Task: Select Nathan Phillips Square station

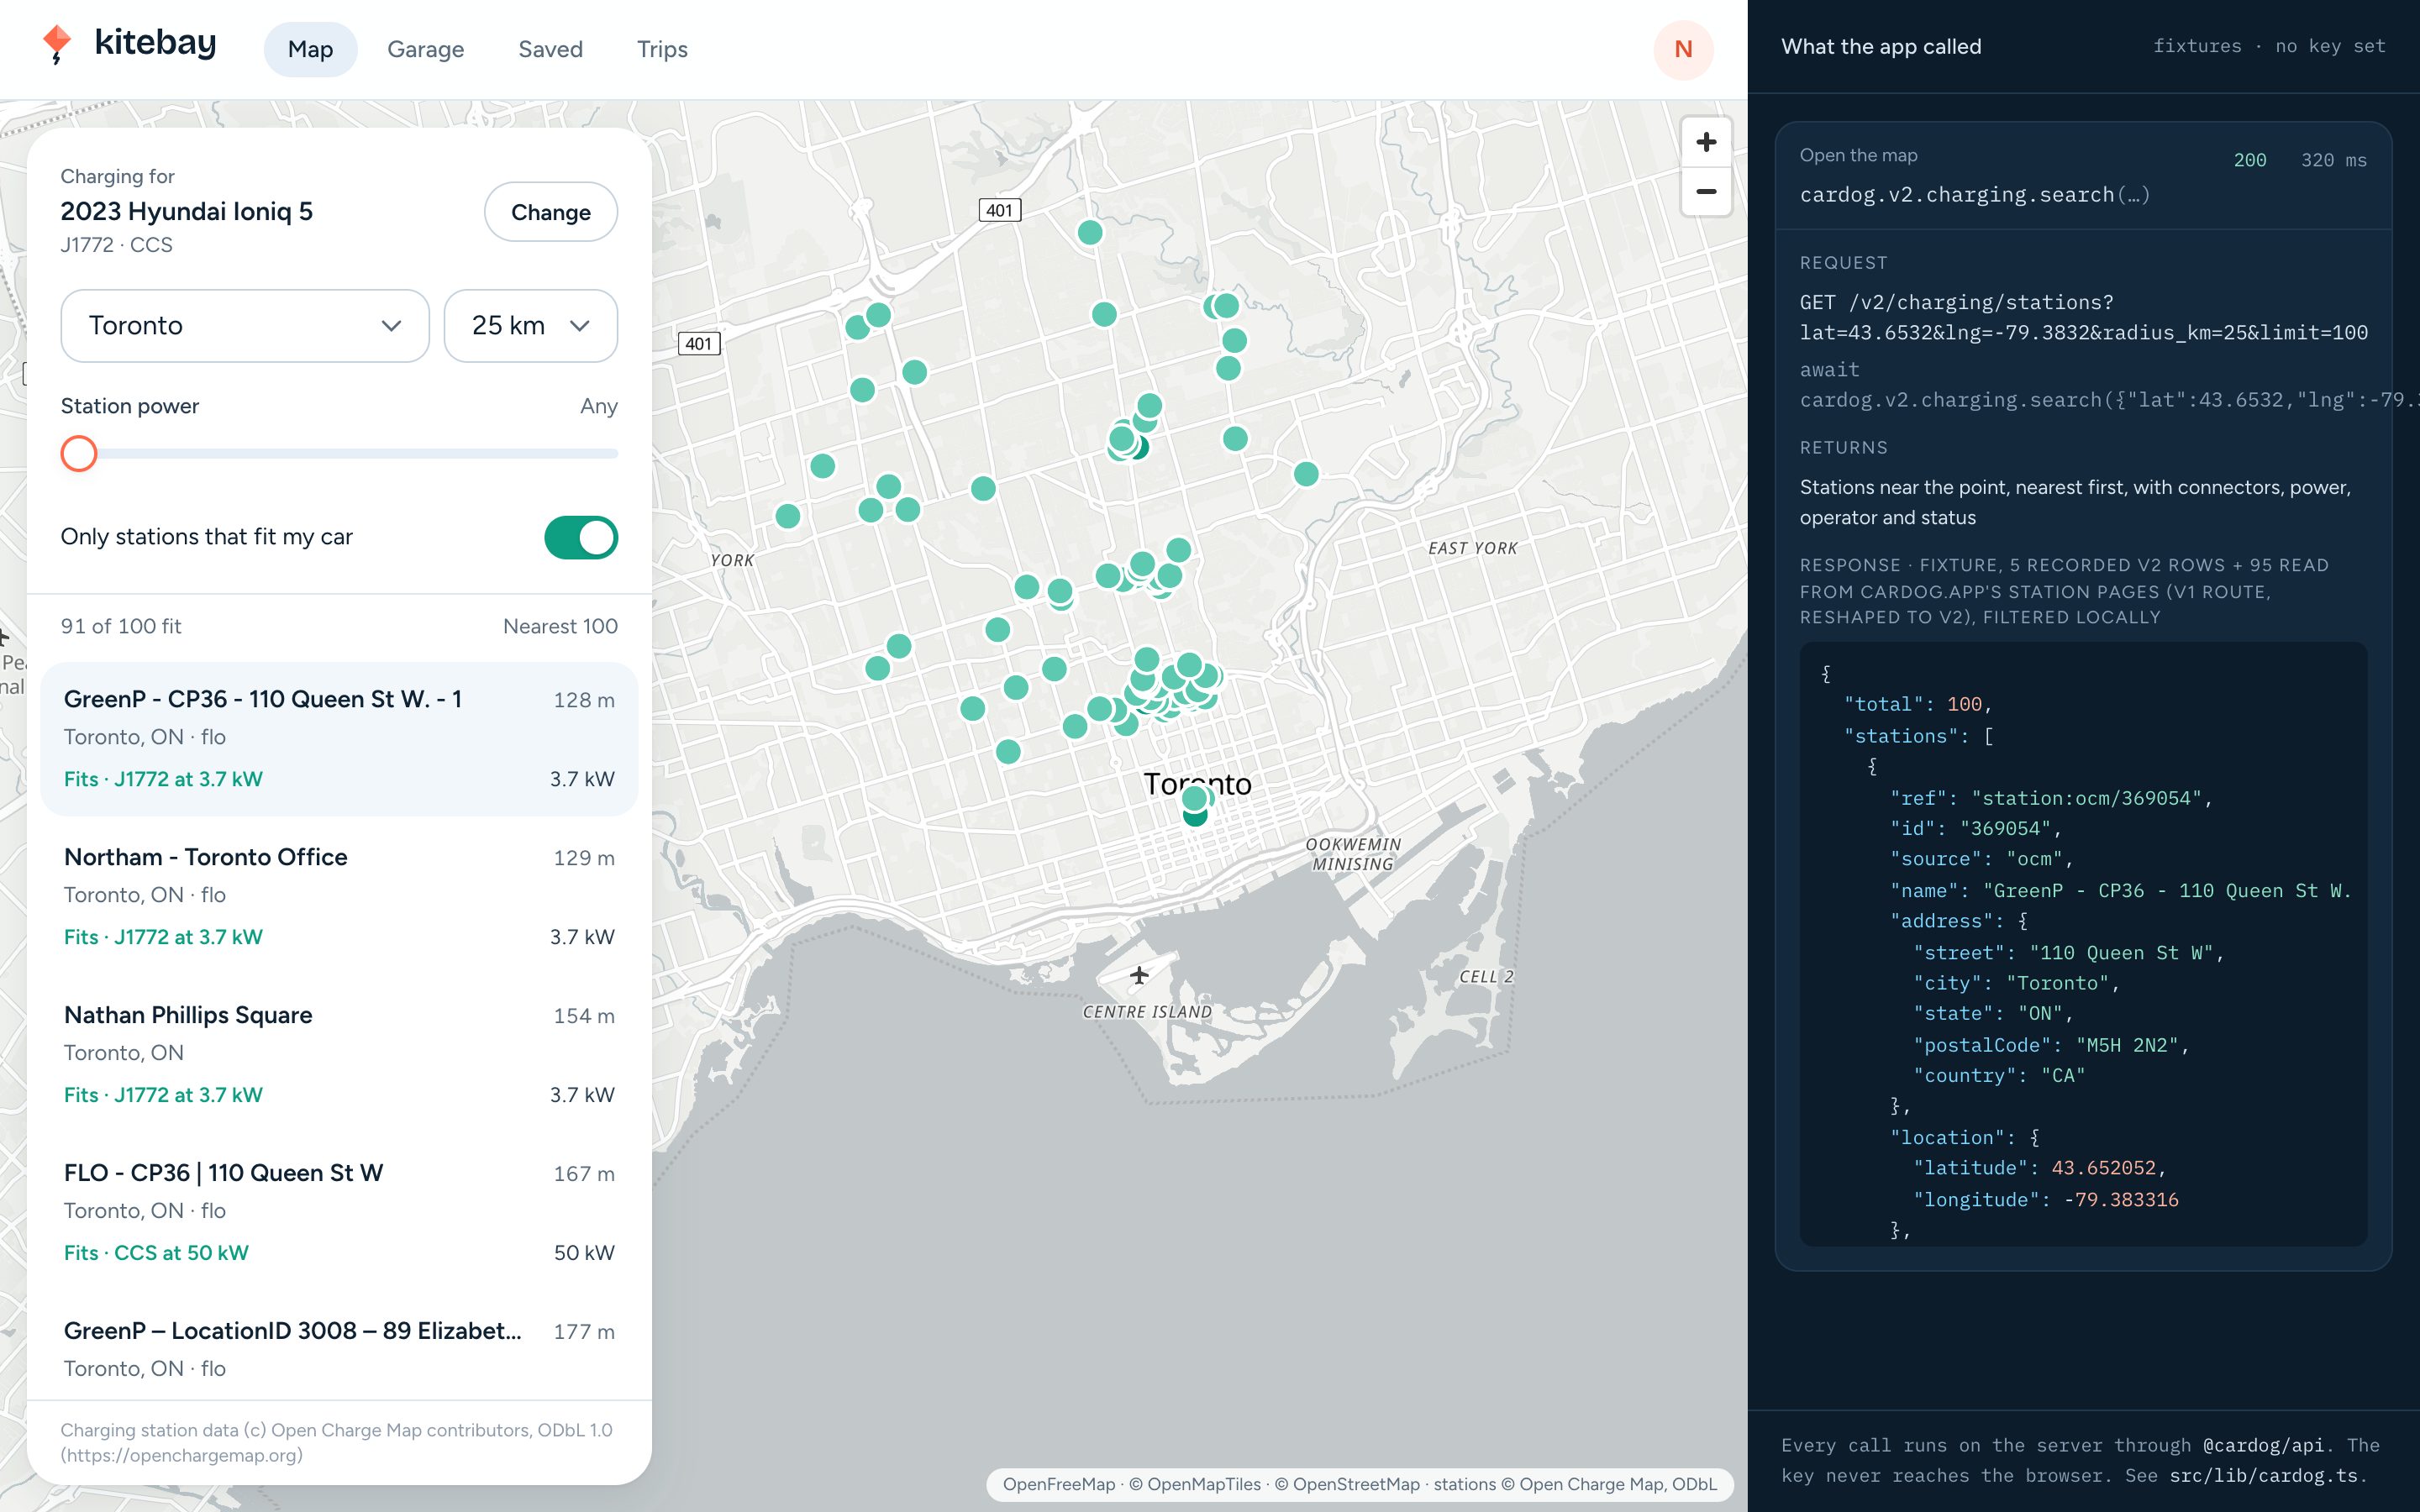Action: click(x=339, y=1054)
